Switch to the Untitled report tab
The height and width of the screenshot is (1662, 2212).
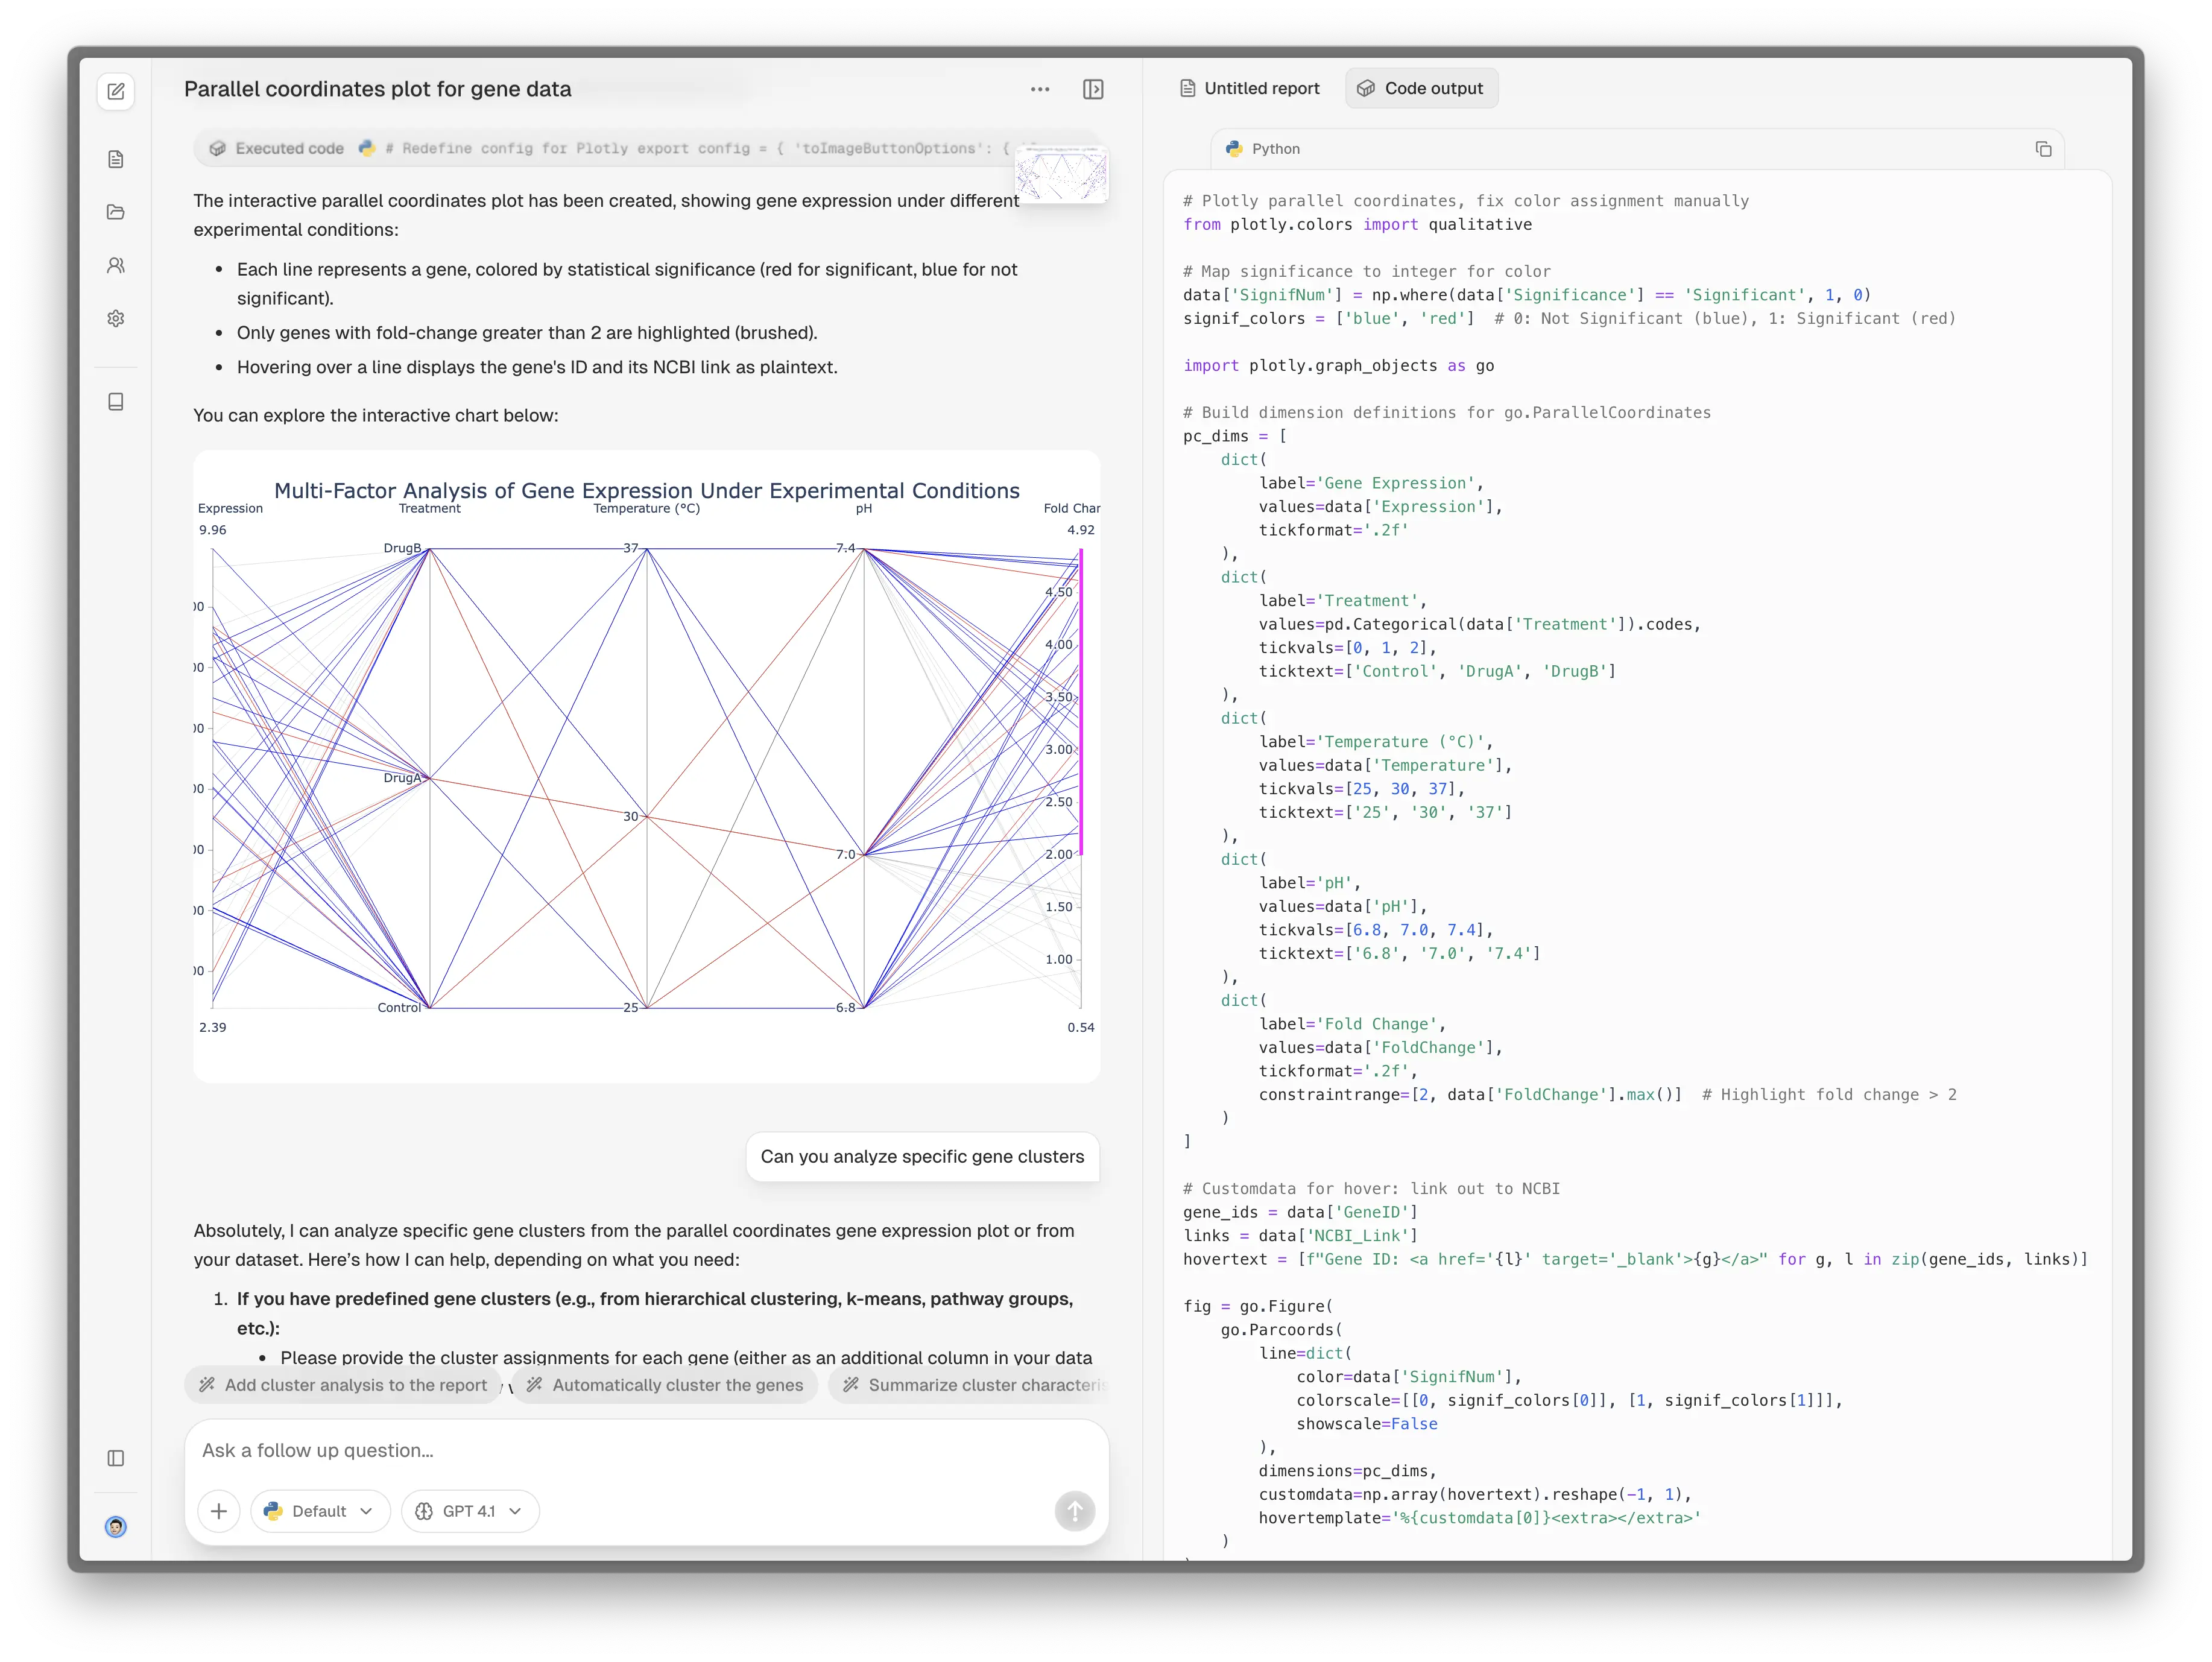coord(1249,88)
